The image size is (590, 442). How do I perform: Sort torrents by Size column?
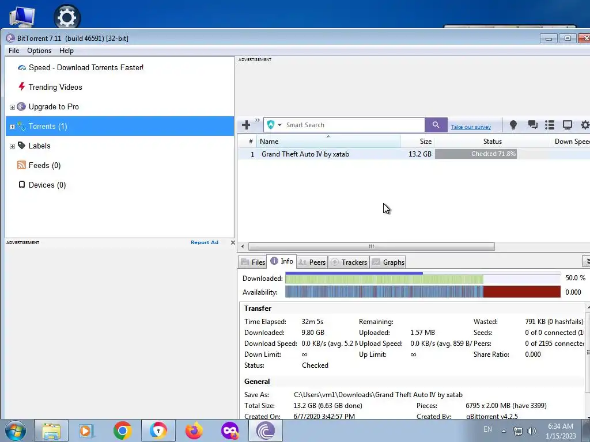[417, 142]
